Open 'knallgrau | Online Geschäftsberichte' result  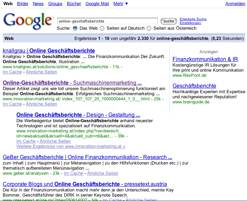(x=49, y=51)
